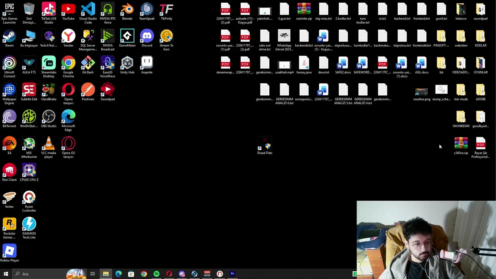Click the Riot Client desktop icon

tap(9, 173)
